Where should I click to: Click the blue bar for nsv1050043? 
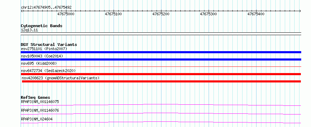161,59
